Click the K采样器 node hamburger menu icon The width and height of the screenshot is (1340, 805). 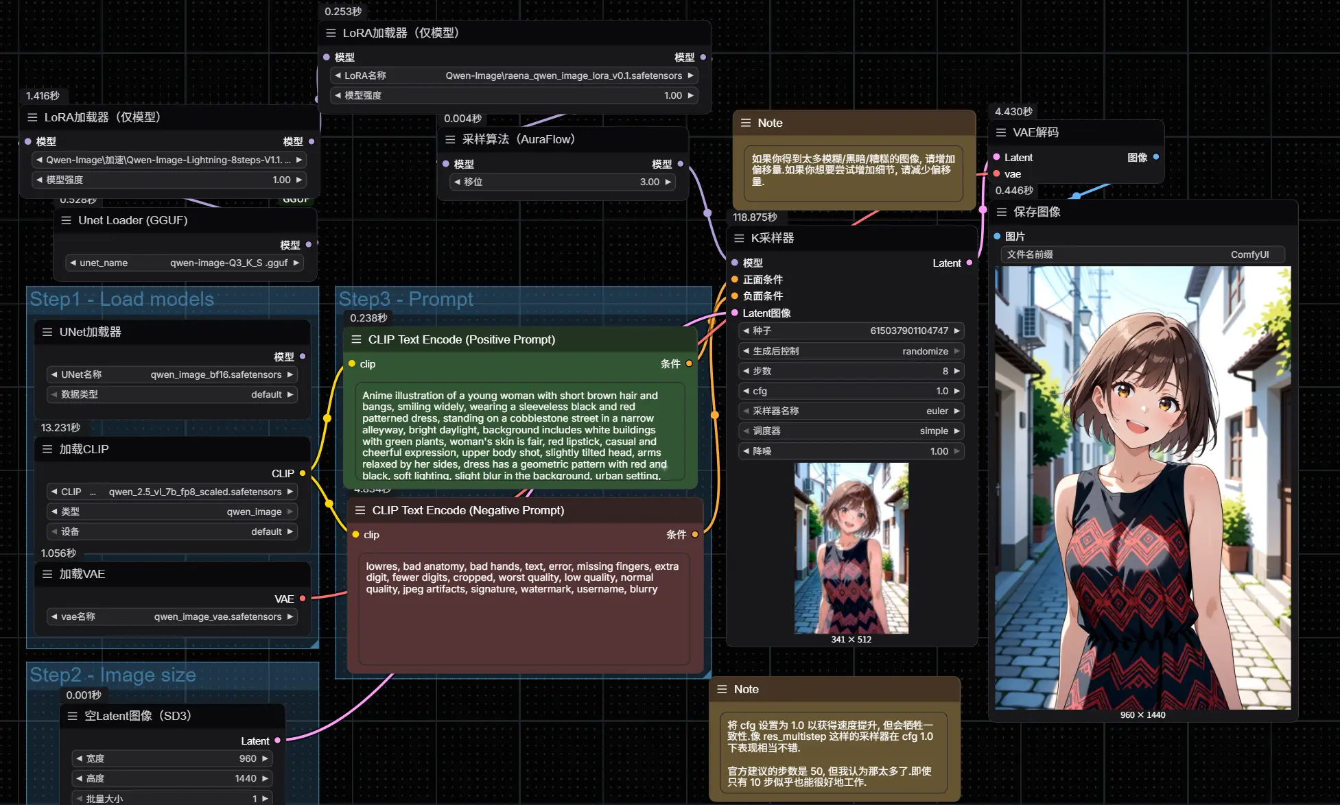739,238
